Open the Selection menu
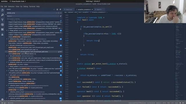 click(x=11, y=6)
